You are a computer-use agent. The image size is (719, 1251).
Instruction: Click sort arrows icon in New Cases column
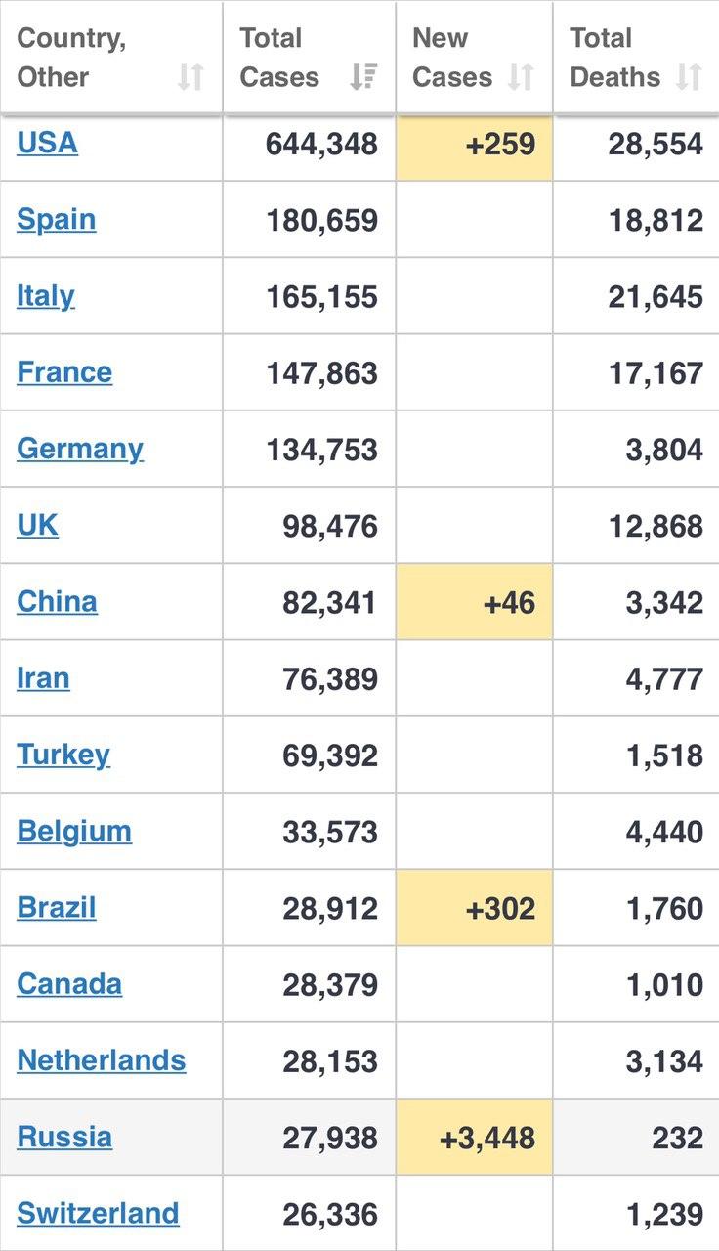(522, 77)
